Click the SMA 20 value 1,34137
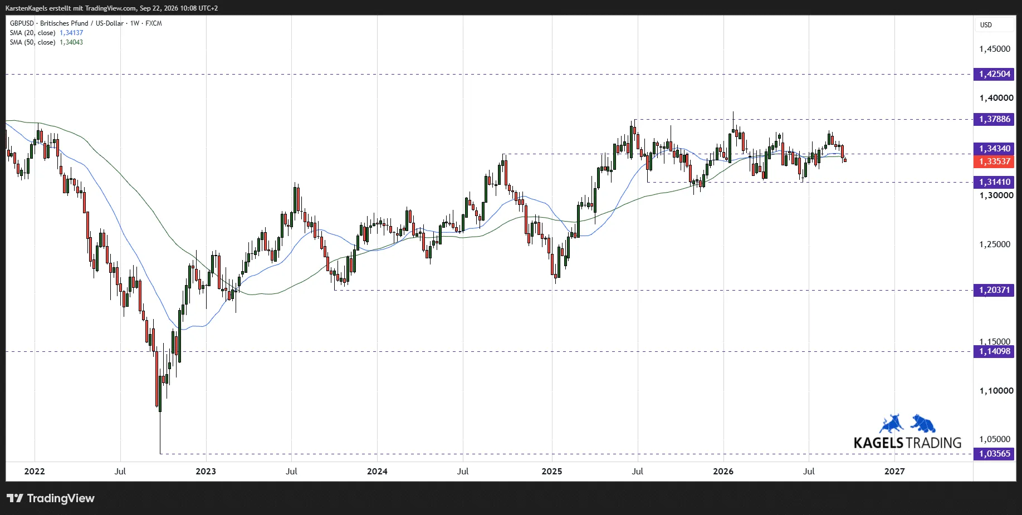Screen dimensions: 1022x515 [71, 33]
